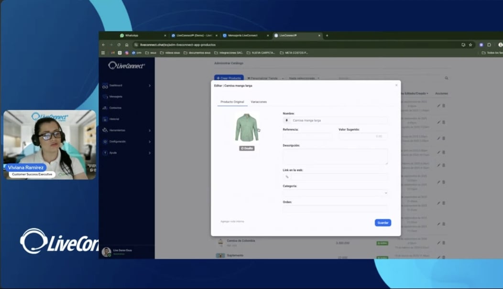Click the search magnifier above the product list
Screen dimensions: 503x289
tap(446, 77)
